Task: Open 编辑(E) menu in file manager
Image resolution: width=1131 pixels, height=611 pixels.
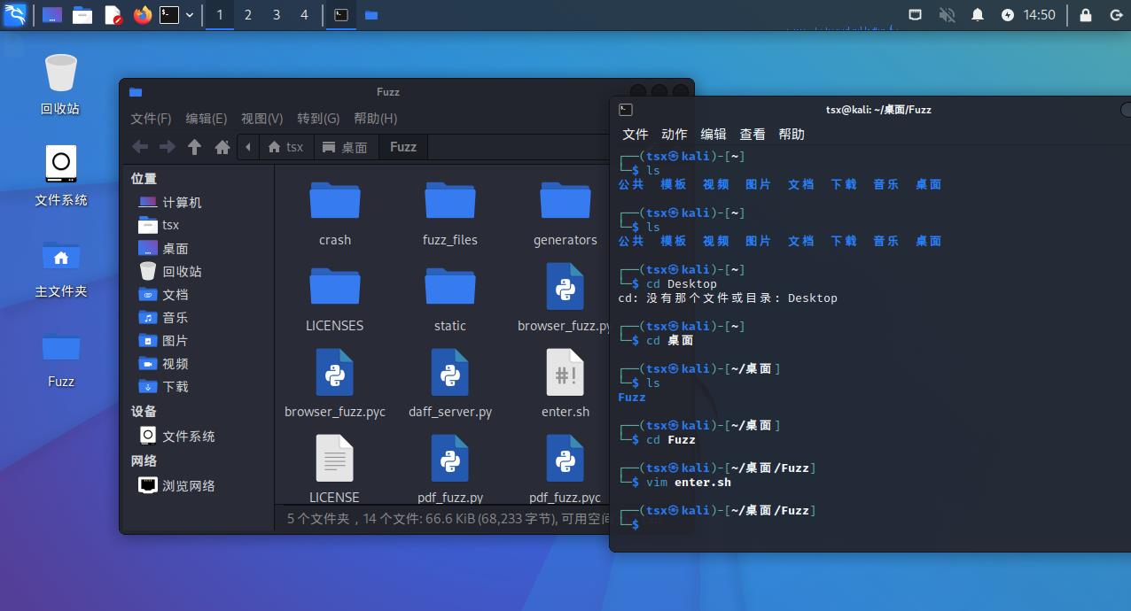Action: (207, 118)
